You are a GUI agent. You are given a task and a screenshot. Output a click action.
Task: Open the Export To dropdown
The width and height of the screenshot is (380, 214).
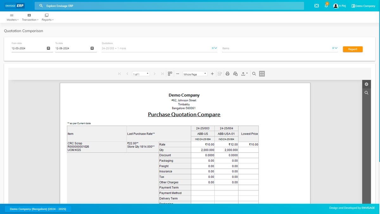244,74
